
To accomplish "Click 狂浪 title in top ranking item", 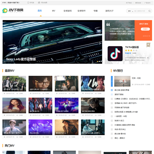I will 136,78.
